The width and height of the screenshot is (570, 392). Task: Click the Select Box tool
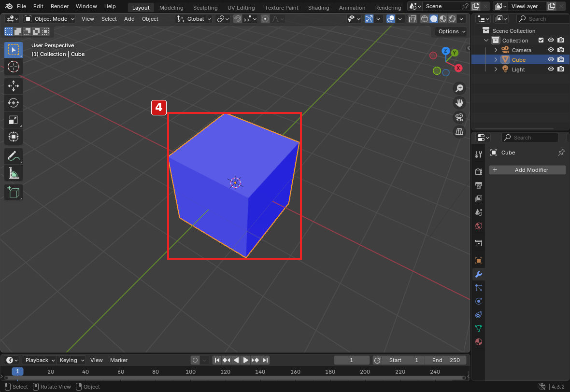pyautogui.click(x=14, y=50)
